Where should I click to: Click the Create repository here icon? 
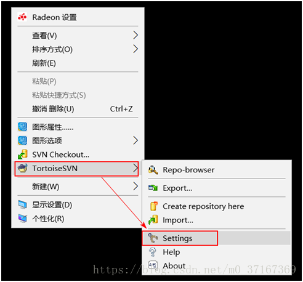pos(153,206)
